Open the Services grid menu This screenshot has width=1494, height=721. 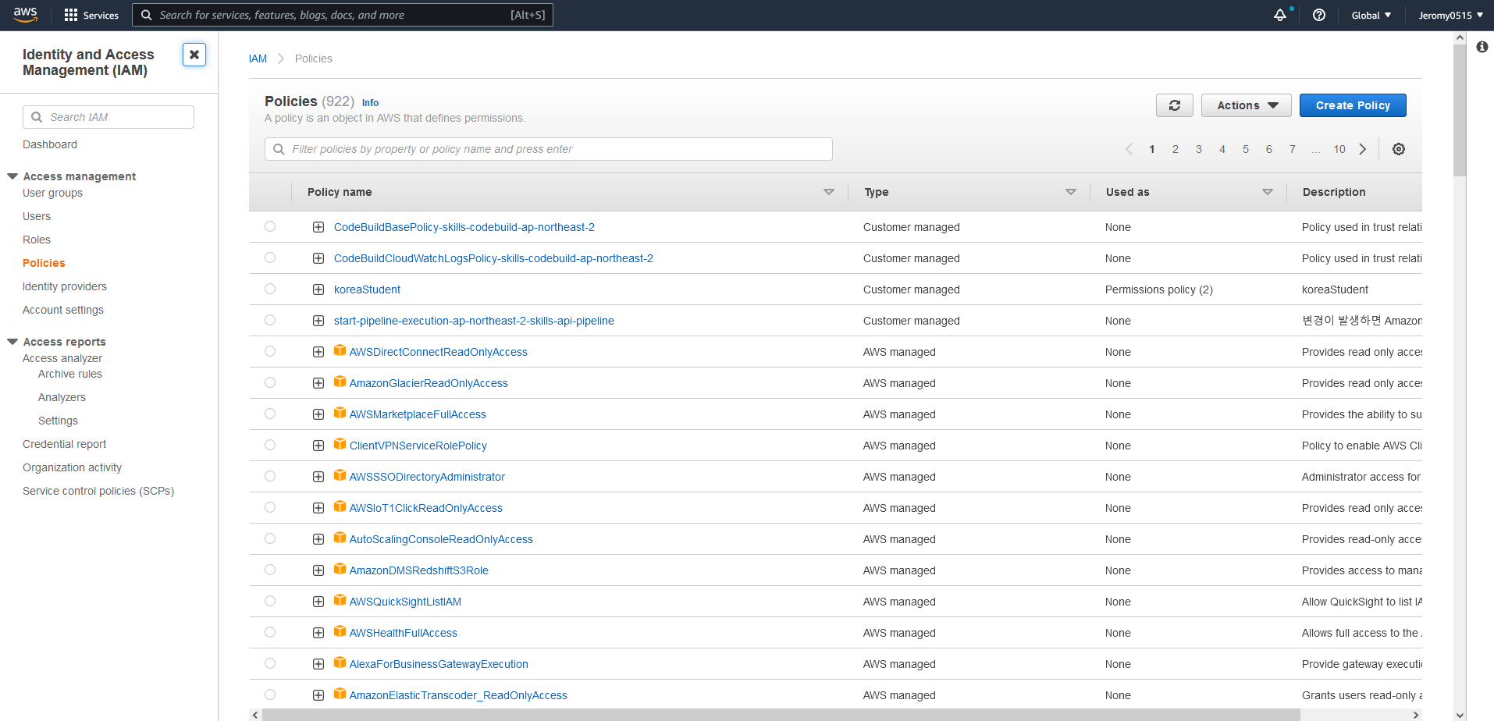coord(91,15)
